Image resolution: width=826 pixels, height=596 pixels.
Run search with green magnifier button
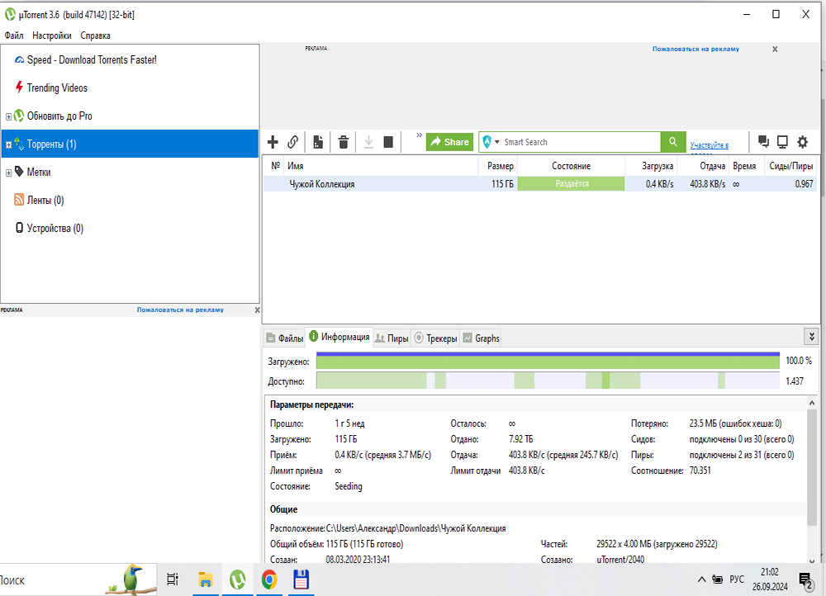(673, 142)
